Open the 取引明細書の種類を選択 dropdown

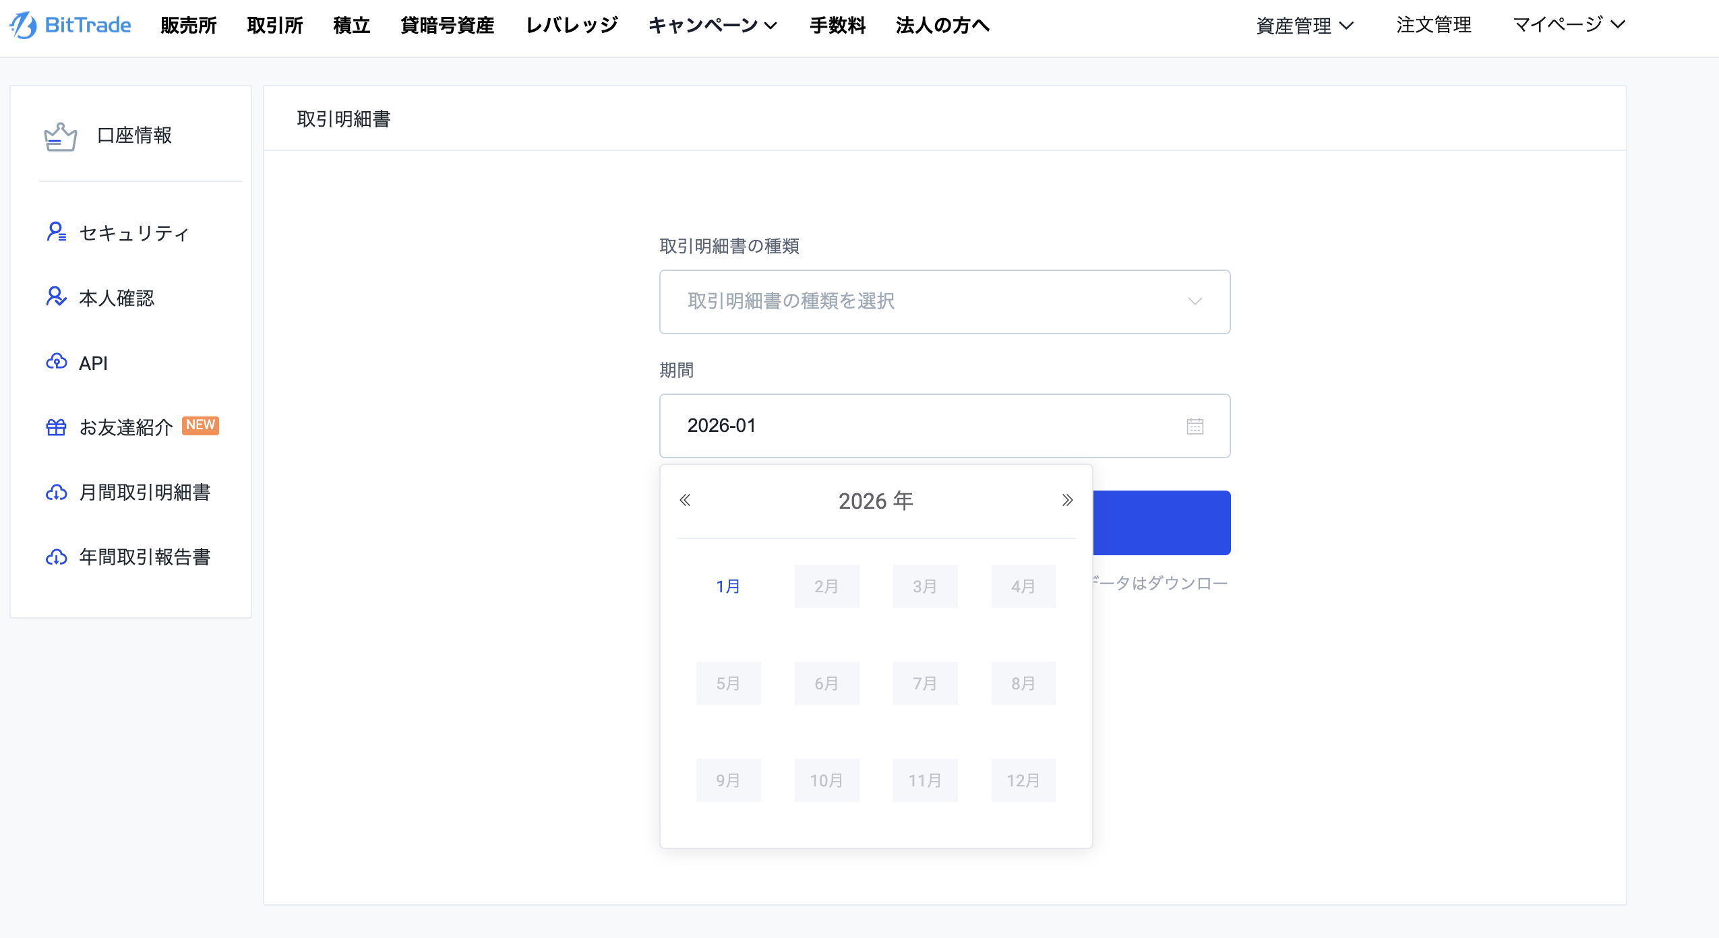pos(944,302)
